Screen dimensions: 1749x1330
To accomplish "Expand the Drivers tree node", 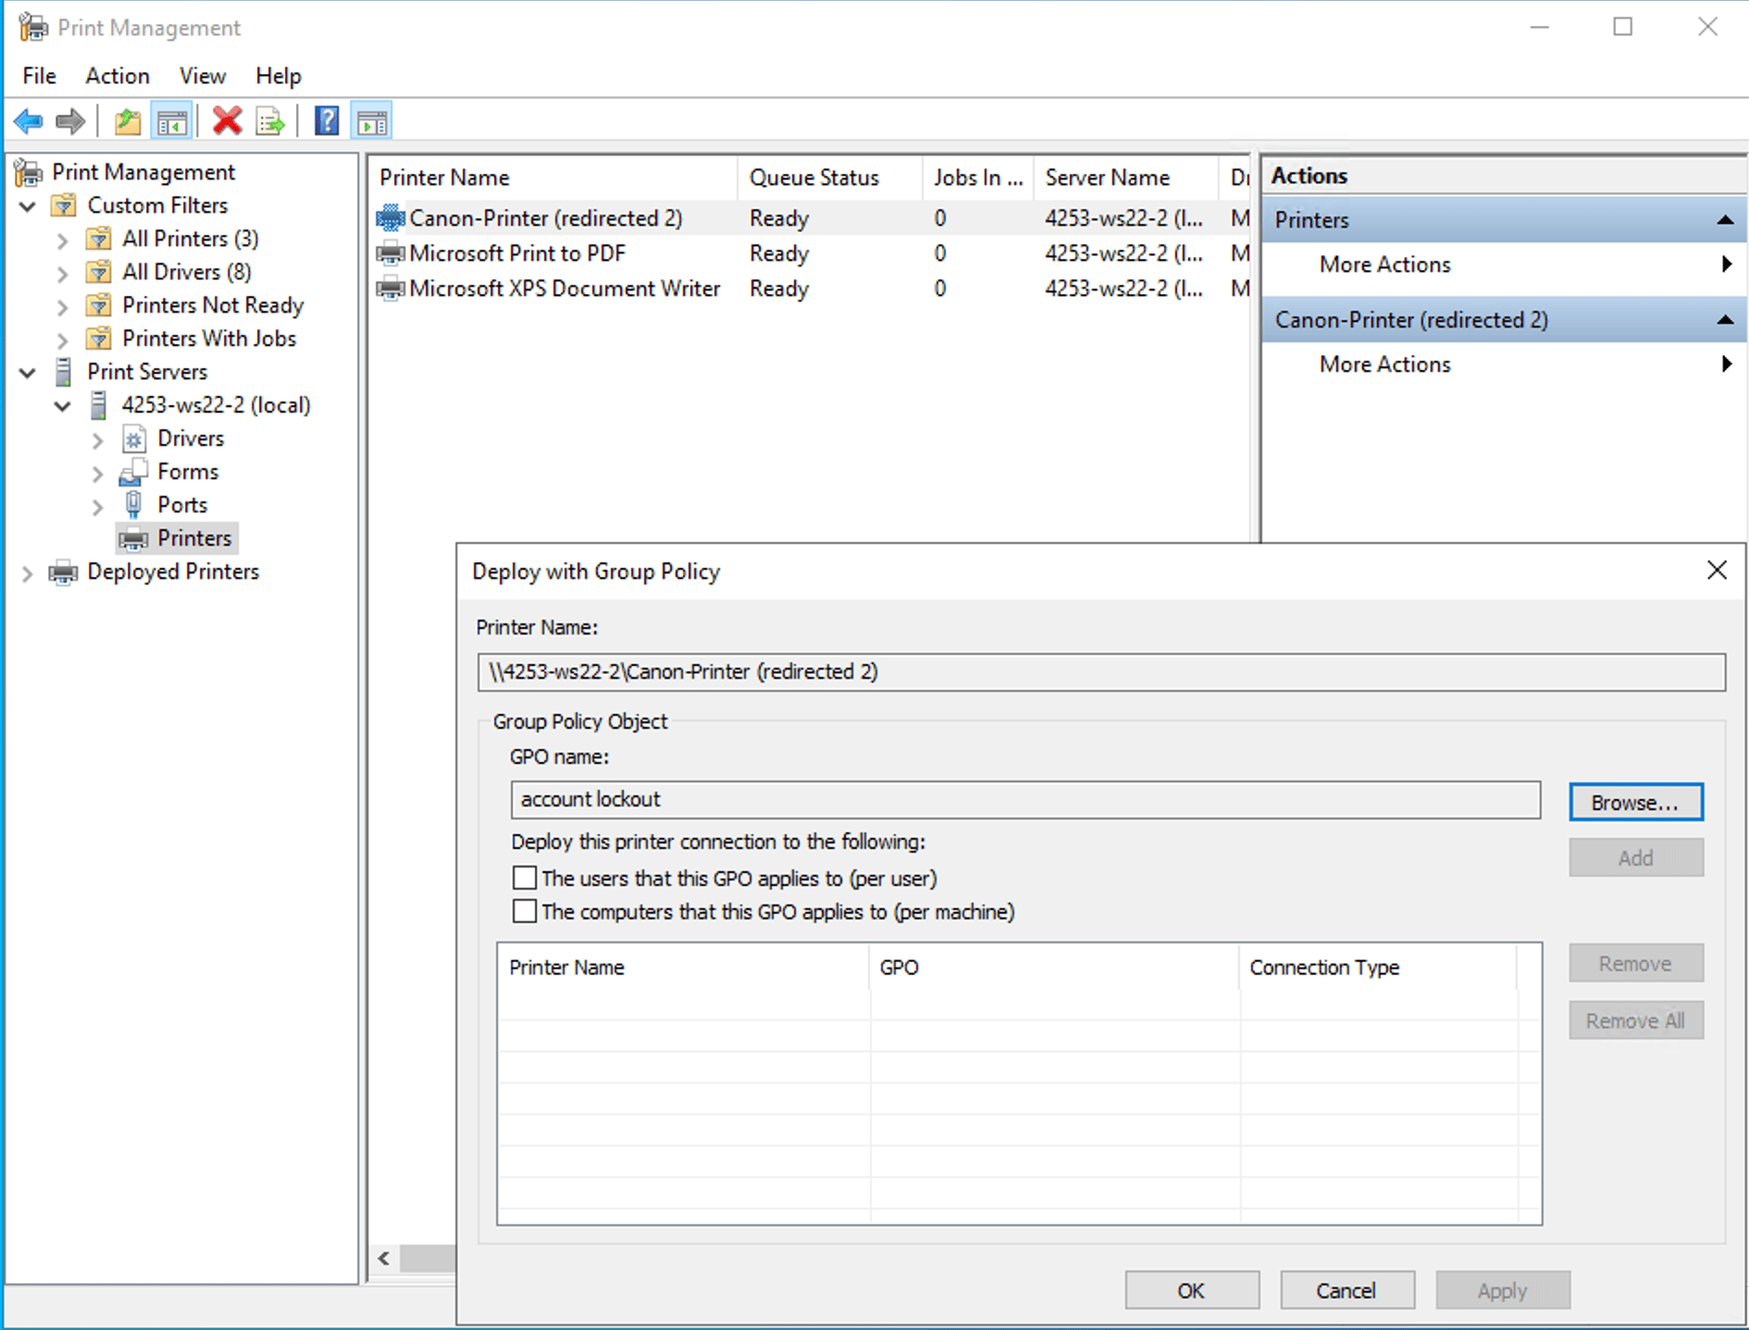I will pyautogui.click(x=98, y=438).
